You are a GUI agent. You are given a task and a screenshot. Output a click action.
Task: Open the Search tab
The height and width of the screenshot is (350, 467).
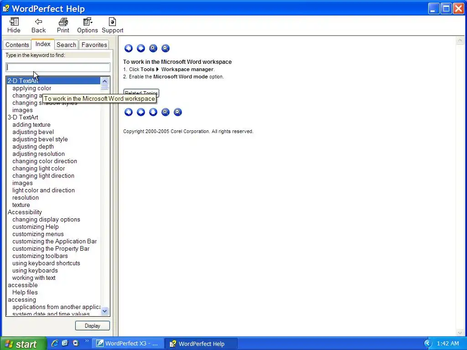[x=66, y=45]
